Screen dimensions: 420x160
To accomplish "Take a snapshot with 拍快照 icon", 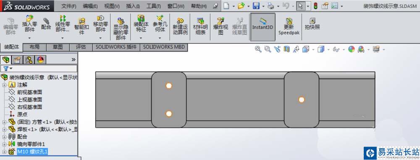I will point(312,21).
